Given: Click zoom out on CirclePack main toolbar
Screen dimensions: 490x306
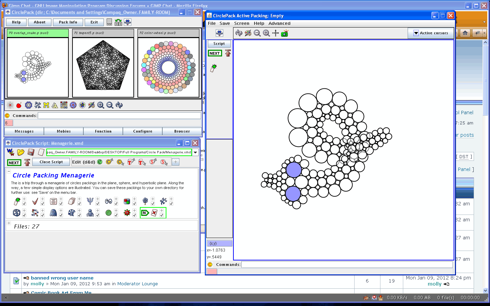Looking at the screenshot, I should click(110, 105).
